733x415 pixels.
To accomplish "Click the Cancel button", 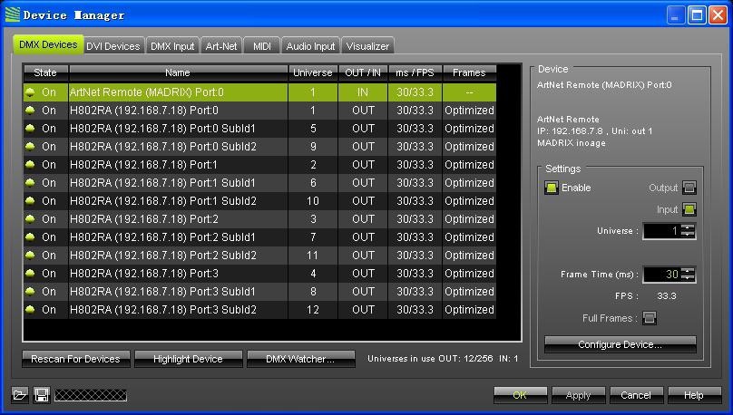I will pos(636,395).
